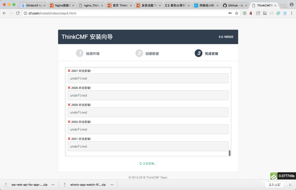
Task: Open the red number 4 extension
Action: (251, 13)
